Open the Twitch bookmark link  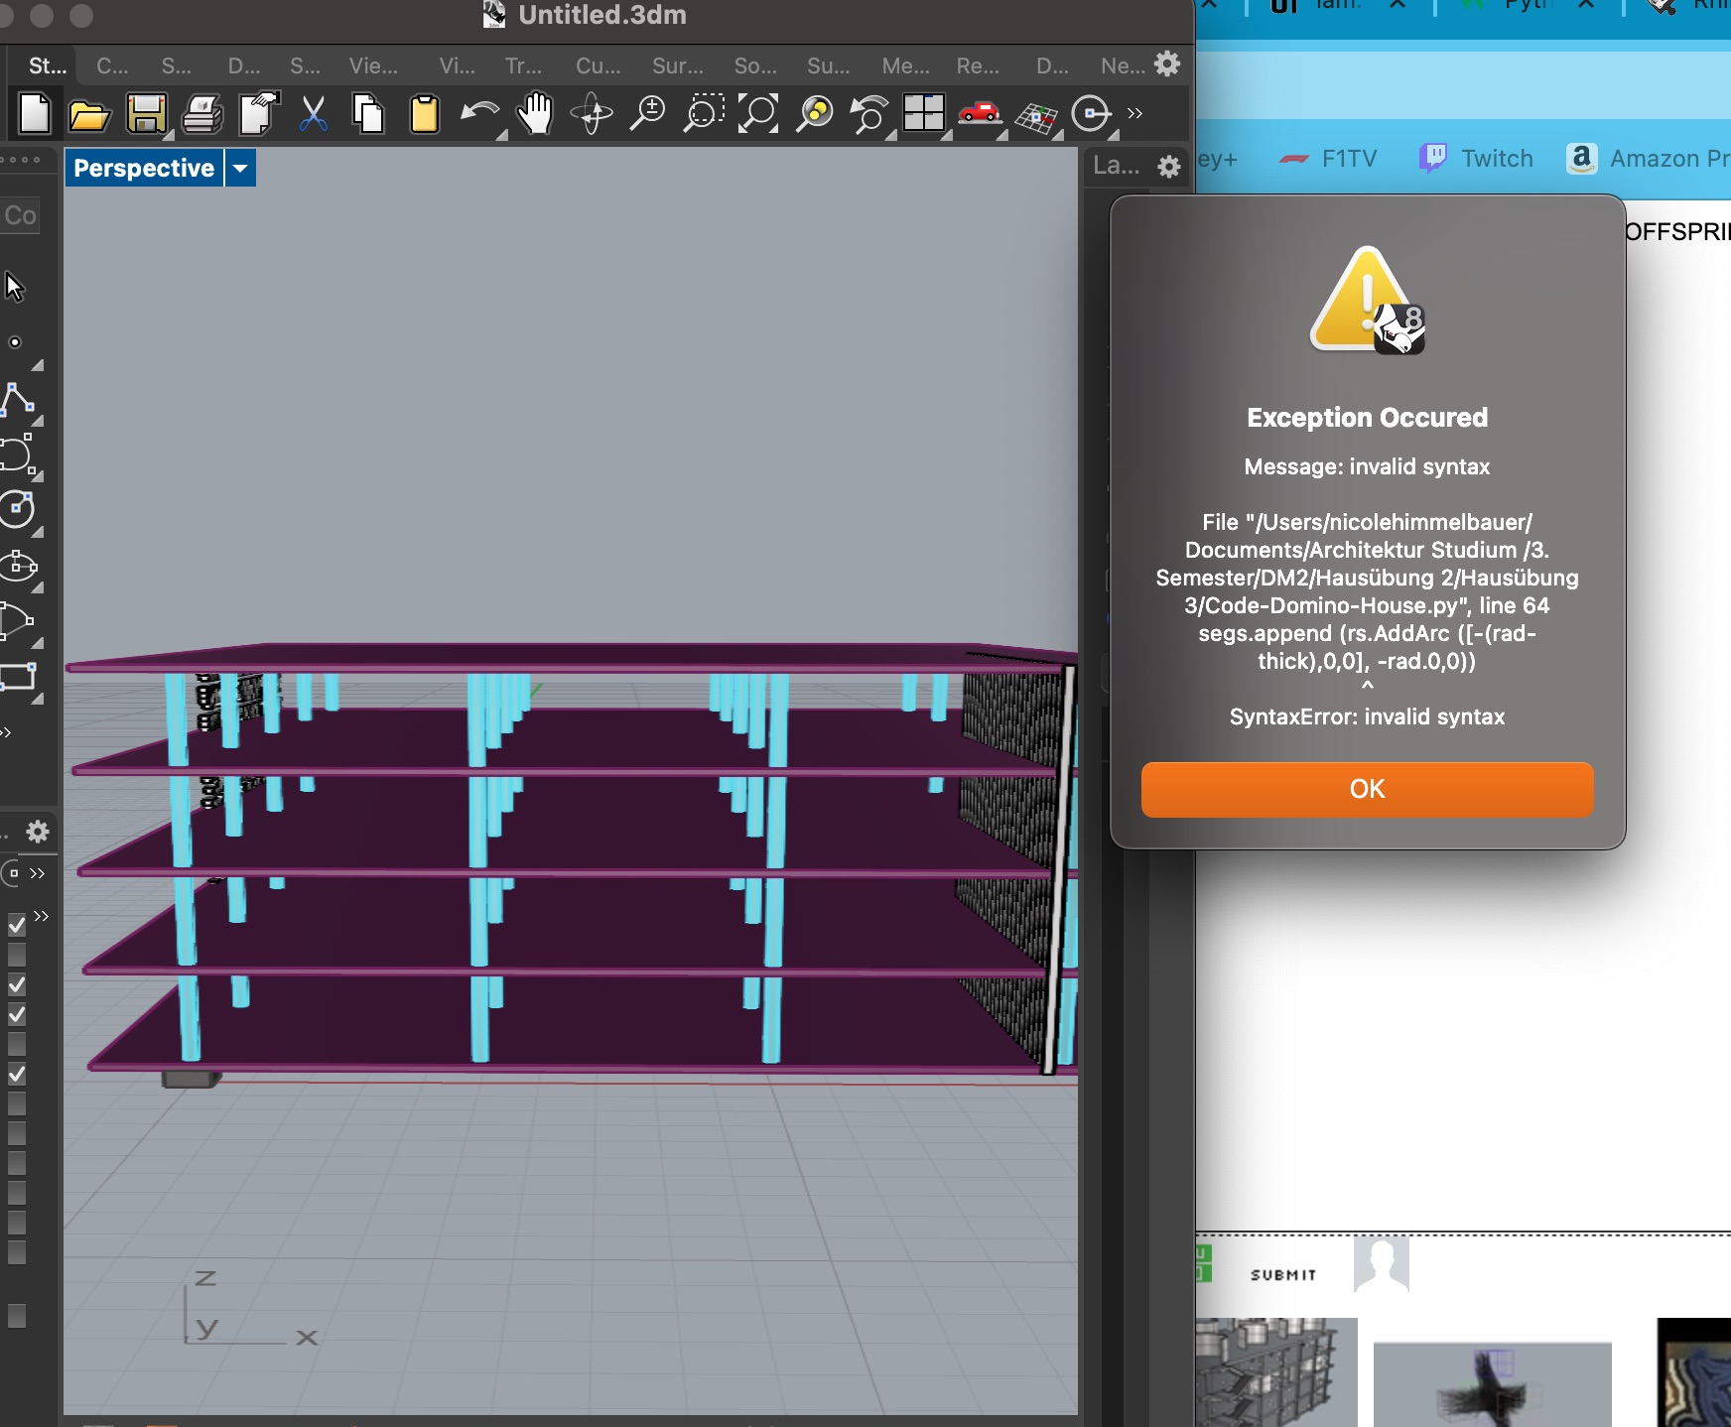coord(1476,158)
